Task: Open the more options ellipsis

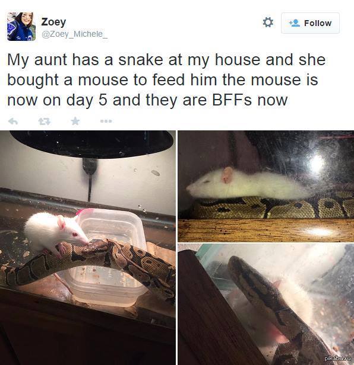Action: pos(106,121)
